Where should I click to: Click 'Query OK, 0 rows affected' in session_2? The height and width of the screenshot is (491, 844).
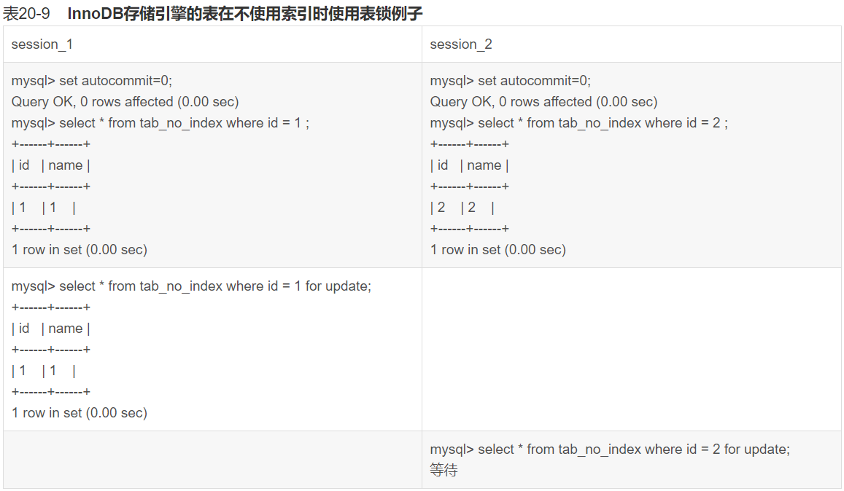coord(543,101)
